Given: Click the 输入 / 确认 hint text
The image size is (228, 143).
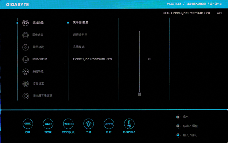Looking at the screenshot, I should coord(190,135).
